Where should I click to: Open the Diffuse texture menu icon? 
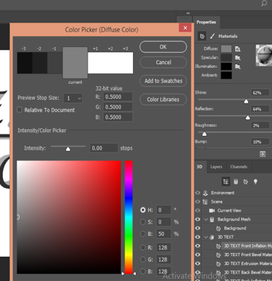coord(237,49)
